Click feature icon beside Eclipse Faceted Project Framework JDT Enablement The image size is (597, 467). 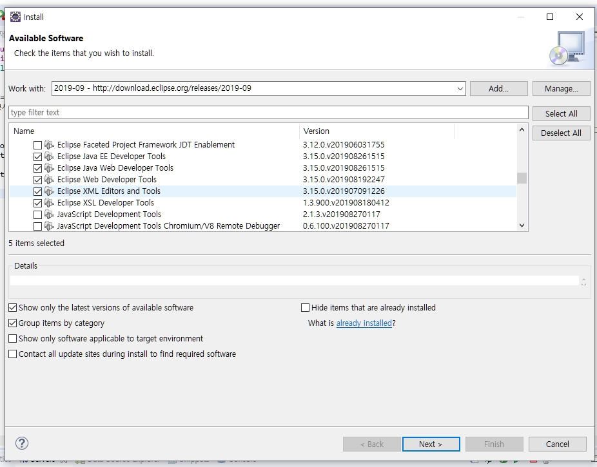pos(49,144)
